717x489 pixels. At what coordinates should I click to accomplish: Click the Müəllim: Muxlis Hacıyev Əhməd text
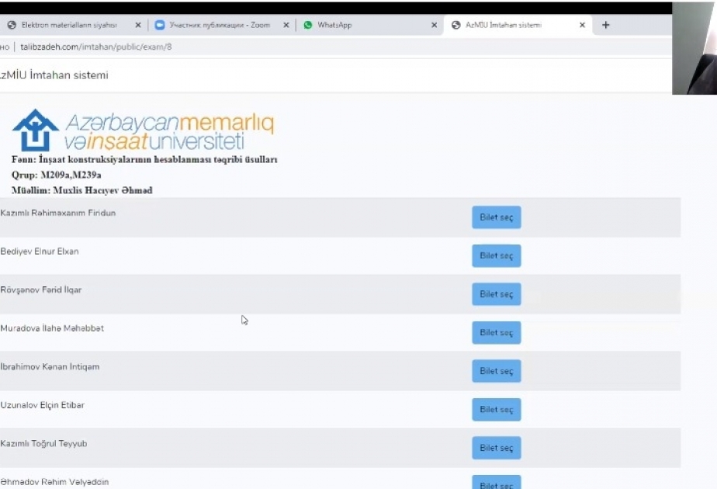pos(81,190)
